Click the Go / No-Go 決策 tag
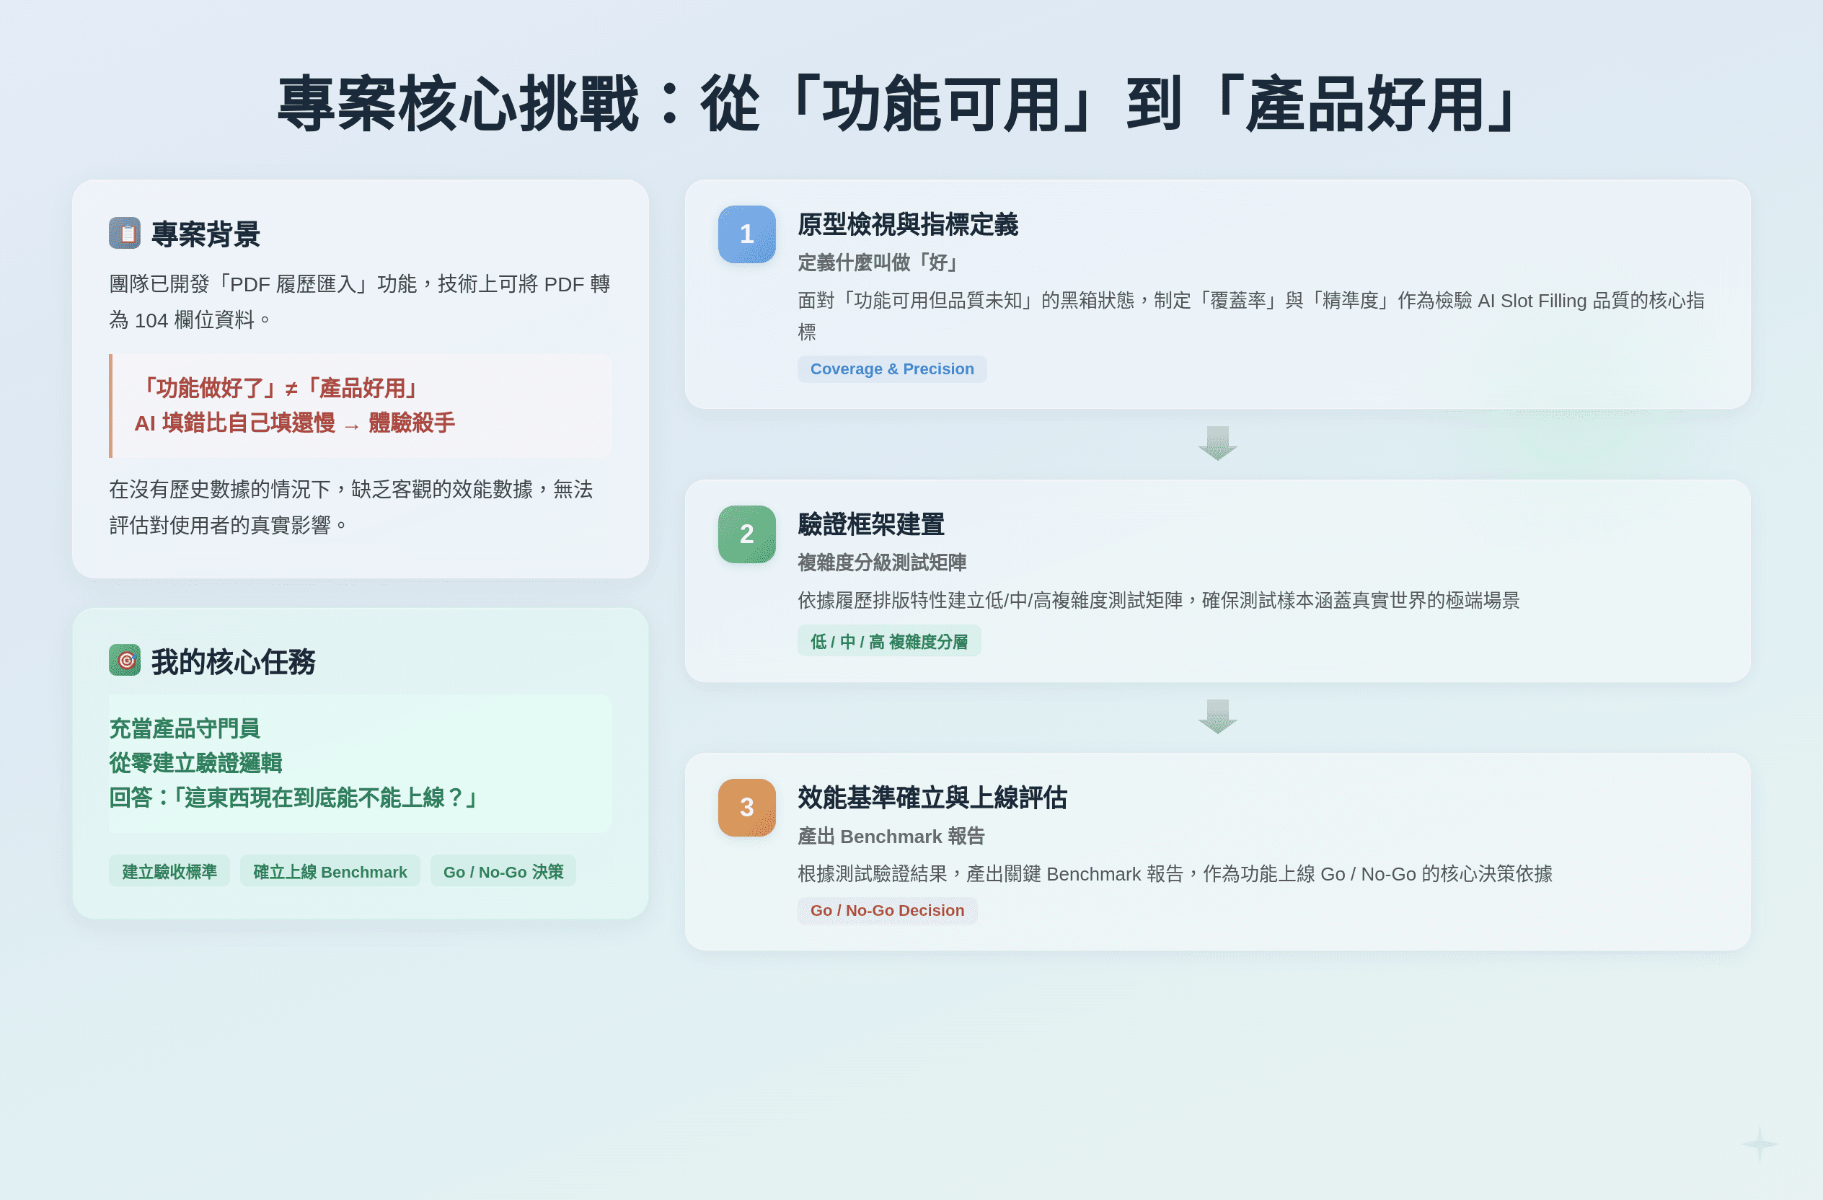The image size is (1823, 1200). [x=503, y=871]
